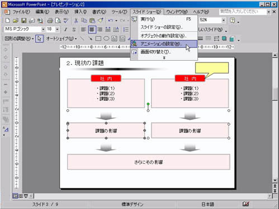The height and width of the screenshot is (209, 279).
Task: Go to the previous slide button
Action: pyautogui.click(x=275, y=186)
